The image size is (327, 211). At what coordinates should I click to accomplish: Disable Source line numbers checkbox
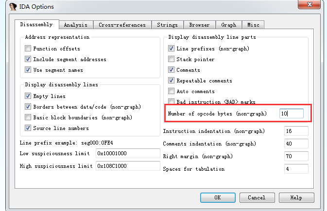(x=28, y=128)
